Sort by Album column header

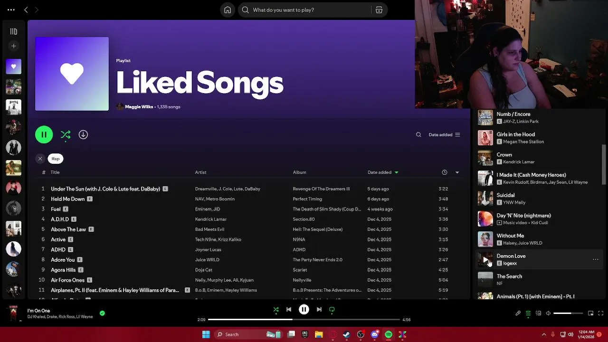click(299, 172)
